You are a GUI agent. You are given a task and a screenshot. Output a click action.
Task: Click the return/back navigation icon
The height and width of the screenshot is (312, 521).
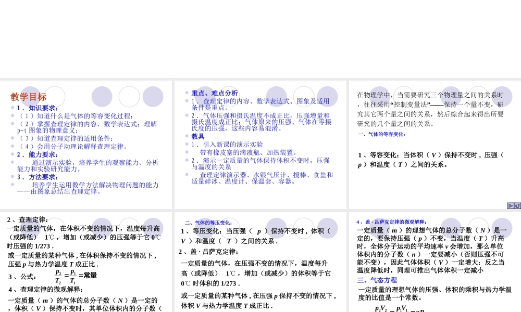(517, 206)
